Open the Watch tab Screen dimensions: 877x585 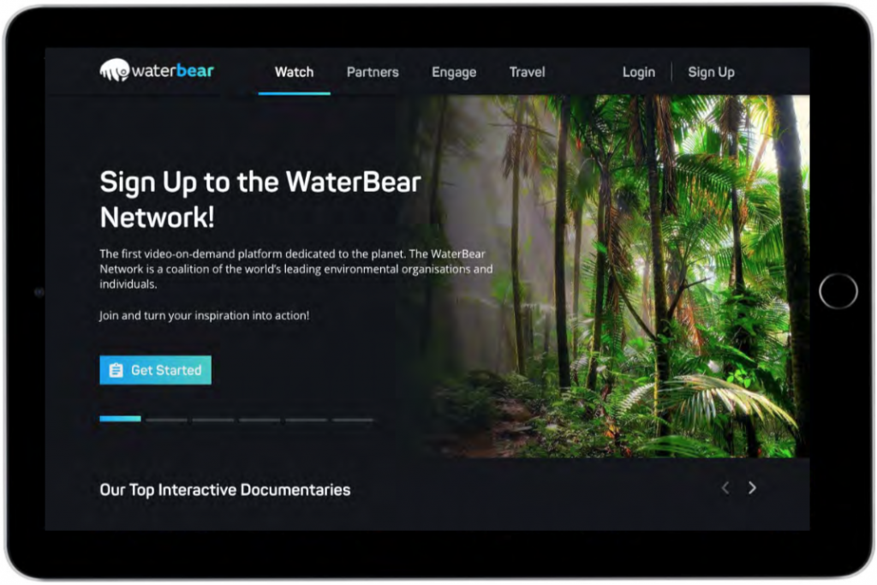point(295,72)
